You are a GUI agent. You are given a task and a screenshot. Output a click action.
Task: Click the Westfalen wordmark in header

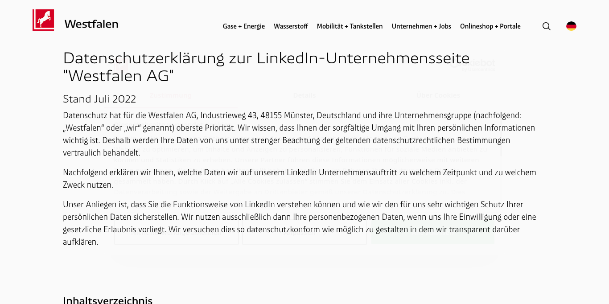[91, 24]
